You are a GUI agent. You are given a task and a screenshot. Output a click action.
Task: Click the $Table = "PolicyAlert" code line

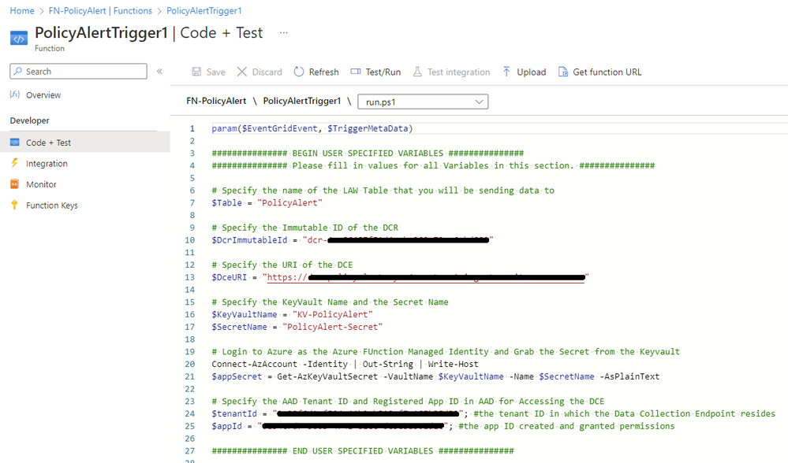point(267,202)
